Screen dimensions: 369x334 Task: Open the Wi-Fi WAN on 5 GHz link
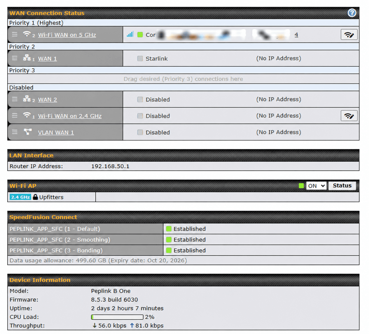coord(67,35)
